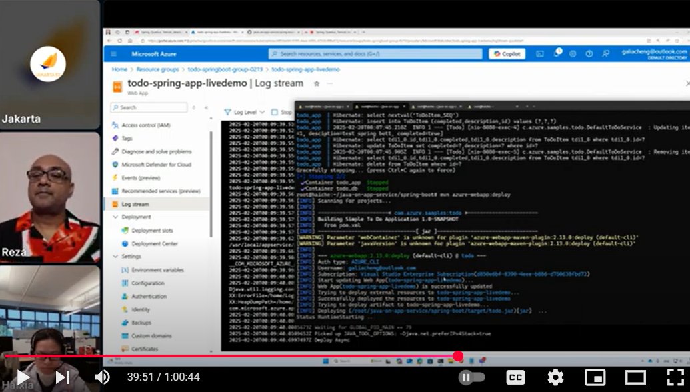Open the Azure feedback icon

pyautogui.click(x=605, y=54)
